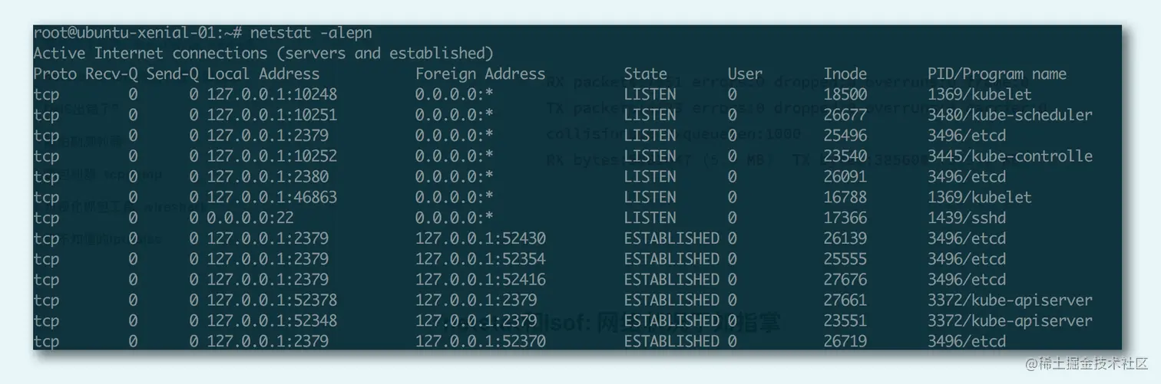This screenshot has width=1161, height=384.
Task: Click the "netstat -alepn" command text
Action: tap(312, 34)
